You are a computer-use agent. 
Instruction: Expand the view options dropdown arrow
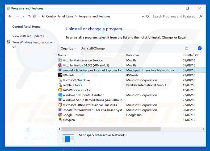pyautogui.click(x=192, y=48)
